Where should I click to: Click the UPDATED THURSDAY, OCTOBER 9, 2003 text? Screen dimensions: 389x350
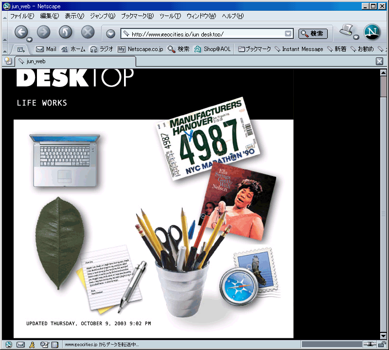coord(88,323)
